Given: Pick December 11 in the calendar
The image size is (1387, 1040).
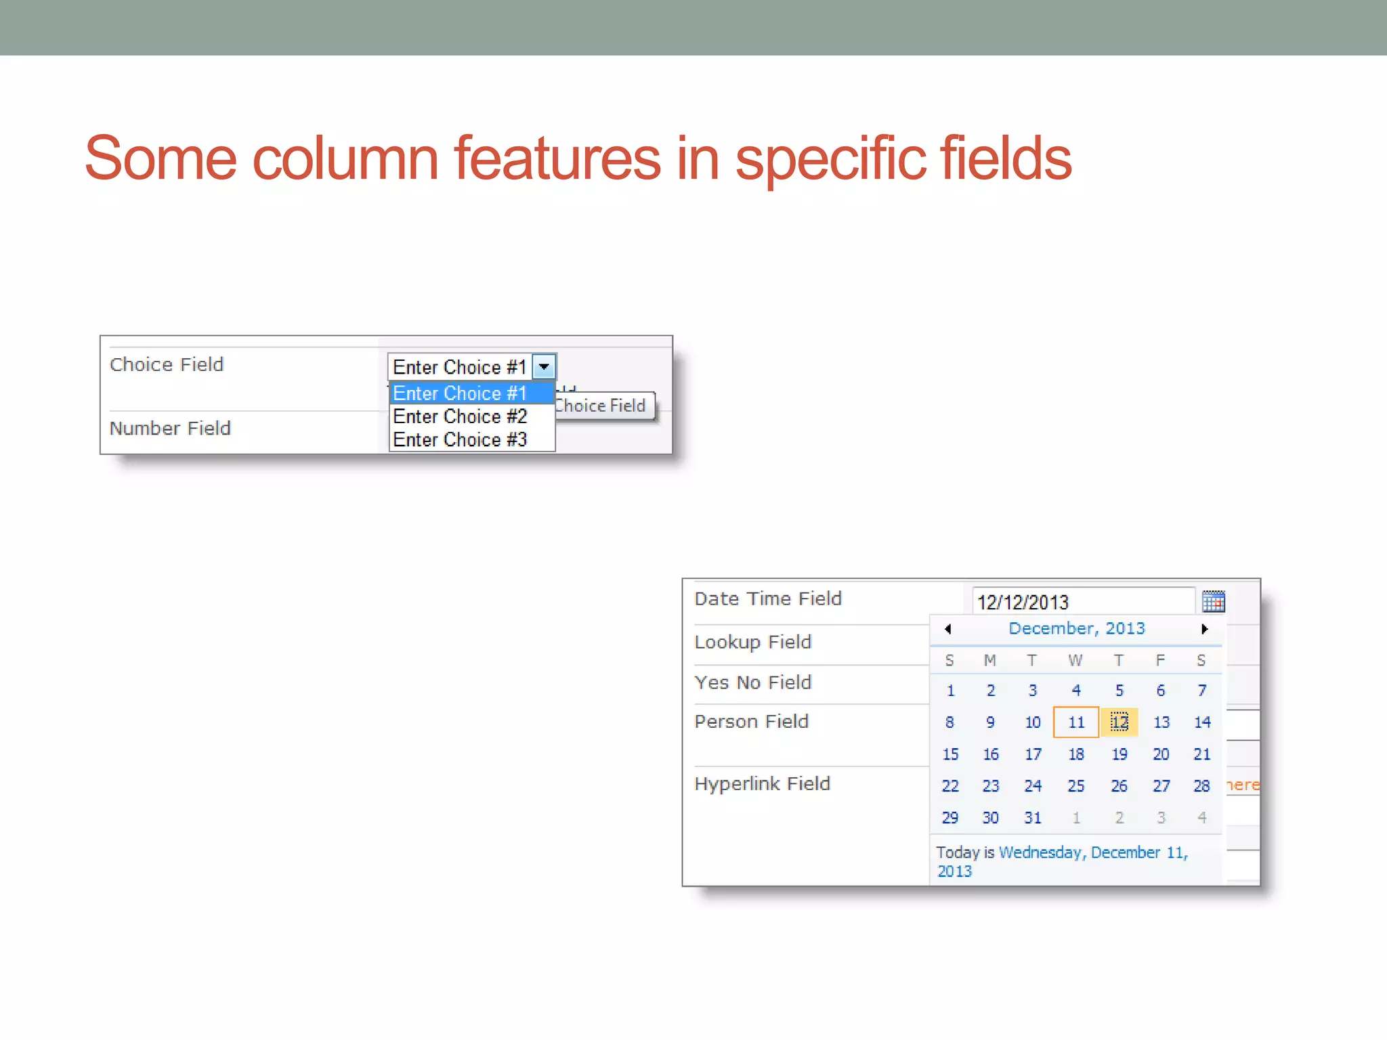Looking at the screenshot, I should click(x=1076, y=722).
